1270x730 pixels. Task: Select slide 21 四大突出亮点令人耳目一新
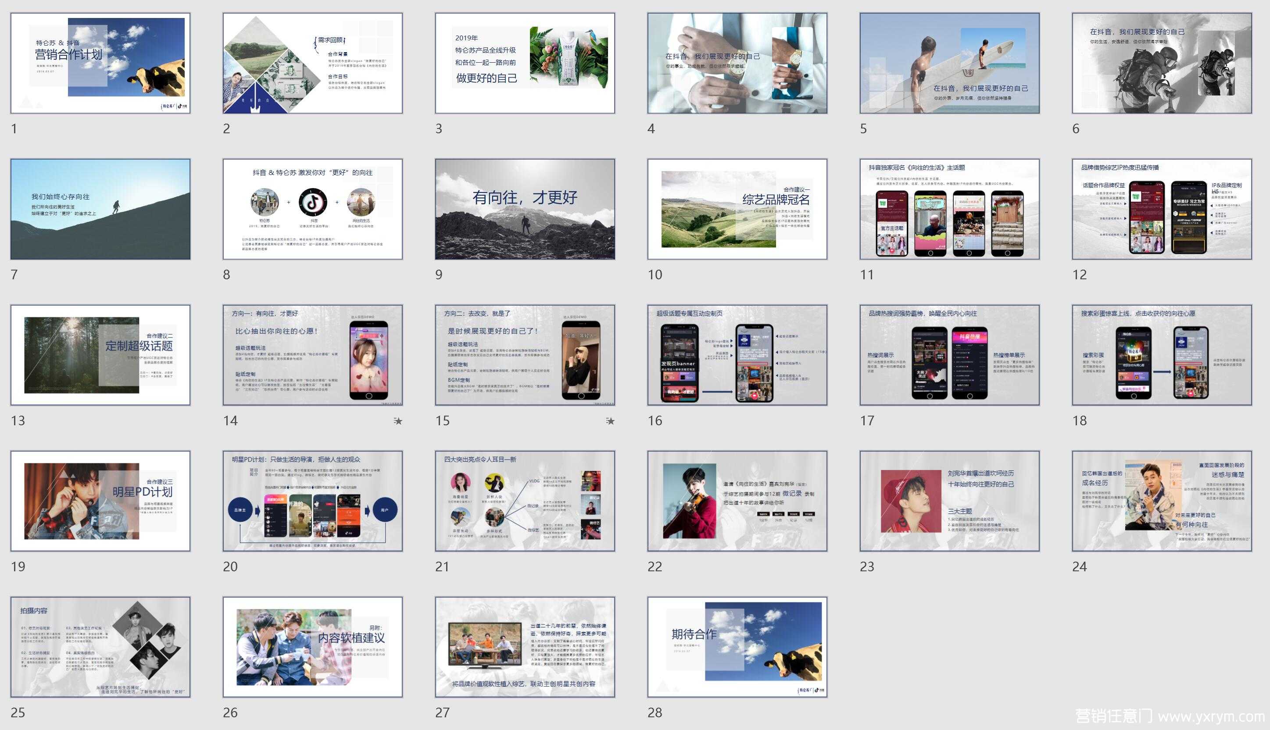pyautogui.click(x=525, y=501)
